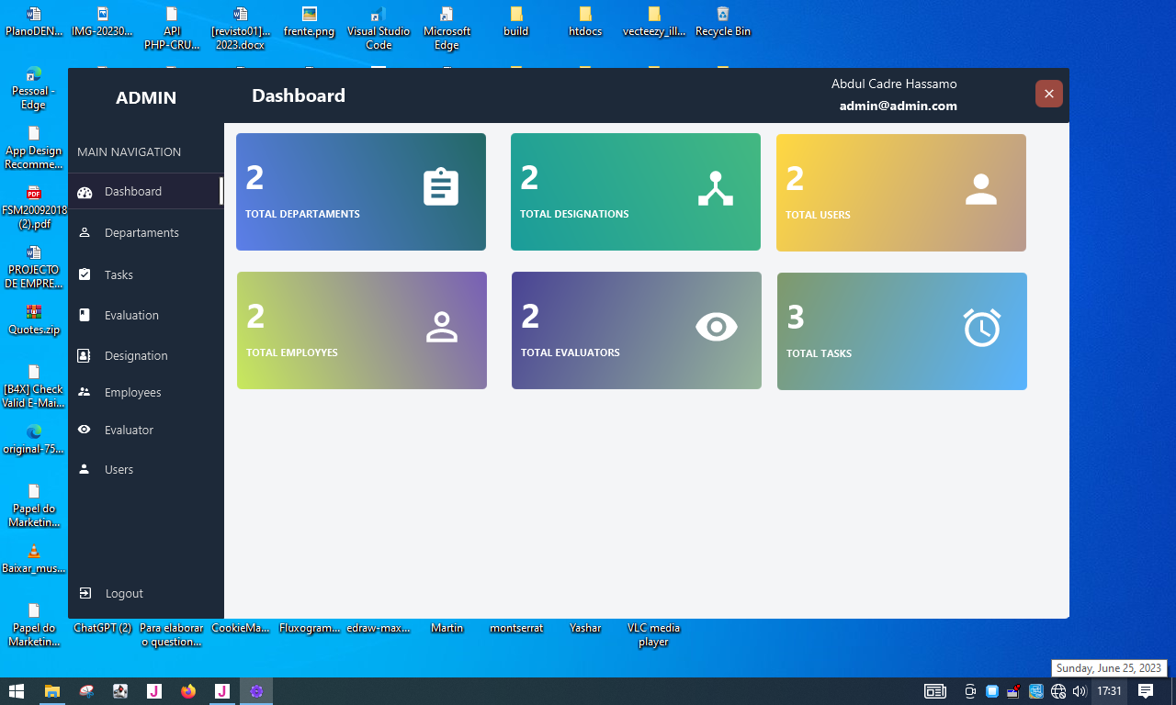Open the date display showing Sunday, June 25, 2023
The height and width of the screenshot is (705, 1176).
(1108, 667)
